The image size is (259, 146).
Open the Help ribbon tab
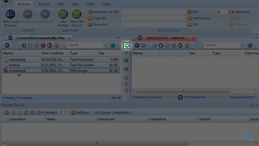(107, 4)
